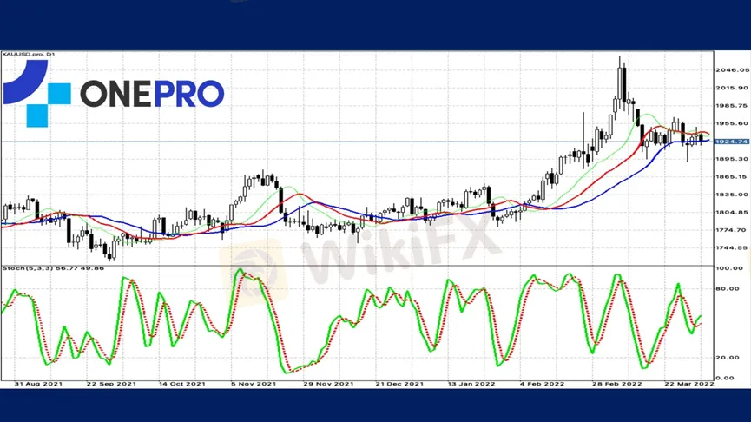The height and width of the screenshot is (422, 751).
Task: Click the 1744.55 price axis label
Action: point(731,248)
